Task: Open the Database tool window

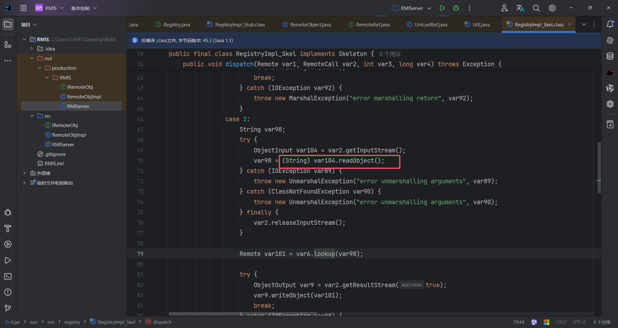Action: (610, 56)
